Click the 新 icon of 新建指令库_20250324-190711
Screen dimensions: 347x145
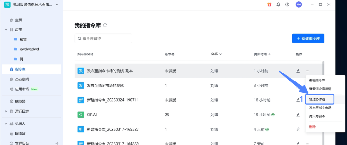pos(81,100)
